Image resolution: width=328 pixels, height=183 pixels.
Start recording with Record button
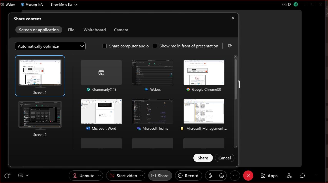click(188, 176)
